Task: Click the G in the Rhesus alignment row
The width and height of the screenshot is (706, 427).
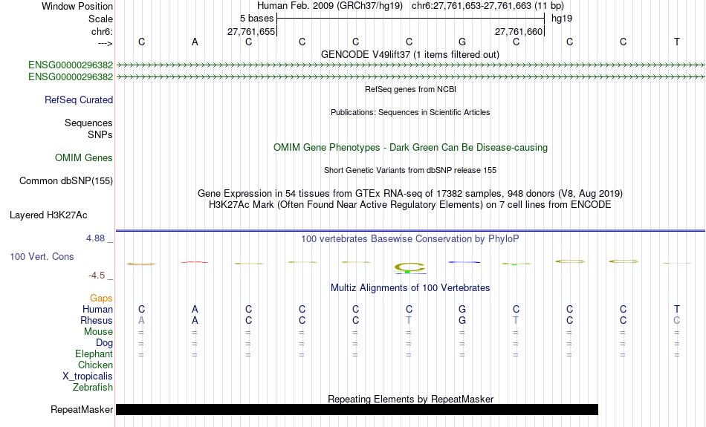Action: point(462,320)
